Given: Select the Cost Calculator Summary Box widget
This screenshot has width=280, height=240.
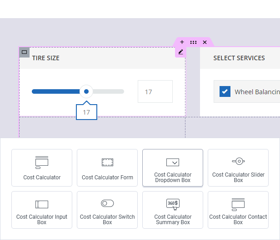Looking at the screenshot, I should [x=173, y=210].
